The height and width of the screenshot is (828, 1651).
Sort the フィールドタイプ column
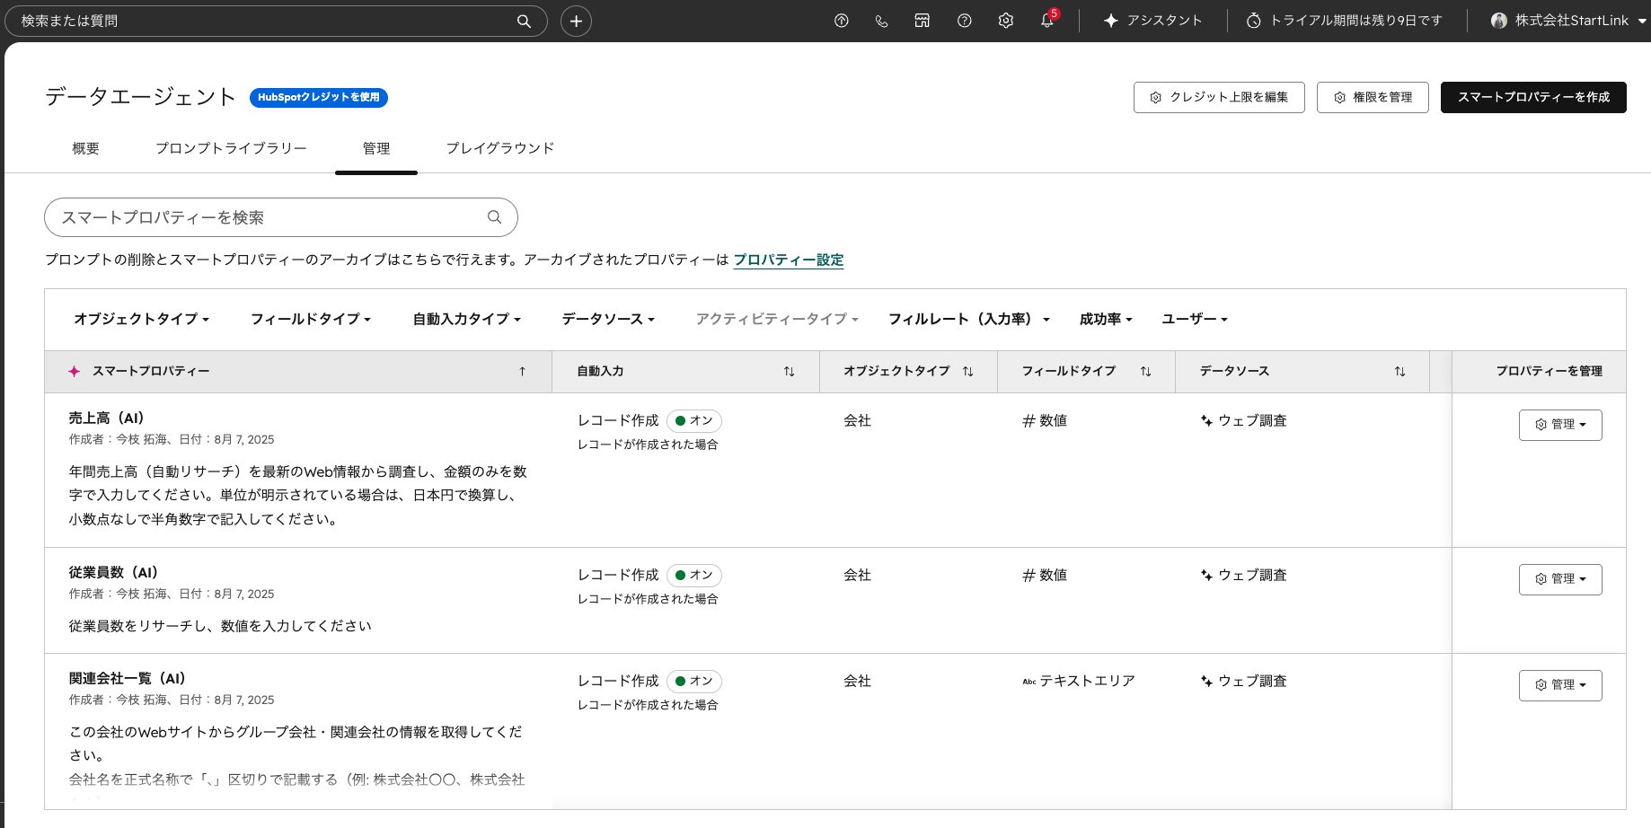point(1145,372)
